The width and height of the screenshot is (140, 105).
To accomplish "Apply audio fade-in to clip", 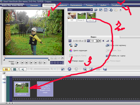I will 108,41.
